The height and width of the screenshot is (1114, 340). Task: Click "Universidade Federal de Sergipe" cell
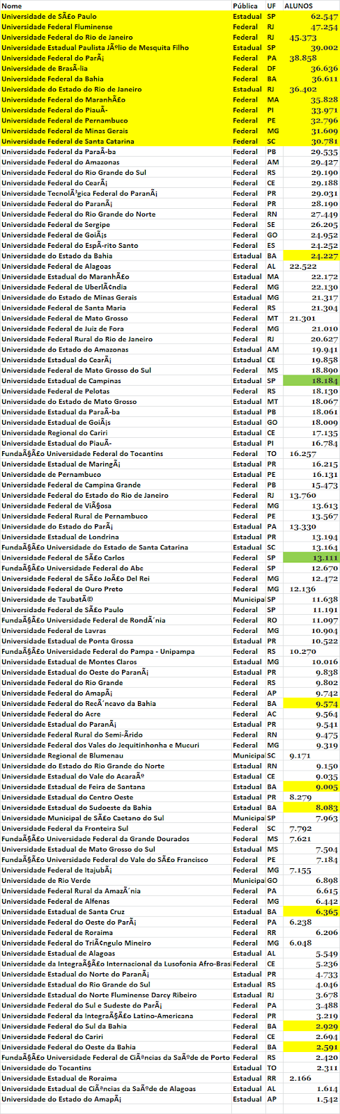pyautogui.click(x=56, y=225)
